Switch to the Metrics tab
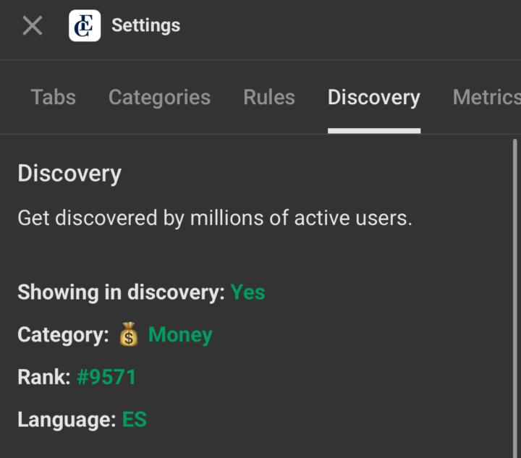The image size is (521, 458). coord(486,98)
